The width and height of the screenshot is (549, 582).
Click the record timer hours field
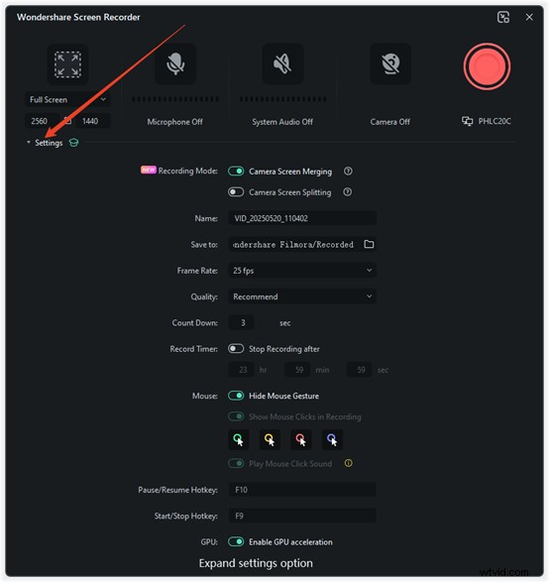tap(242, 370)
